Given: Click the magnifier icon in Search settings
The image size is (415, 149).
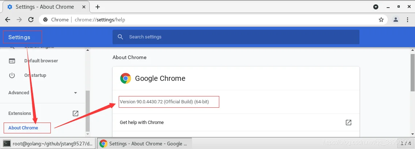Looking at the screenshot, I should (121, 37).
